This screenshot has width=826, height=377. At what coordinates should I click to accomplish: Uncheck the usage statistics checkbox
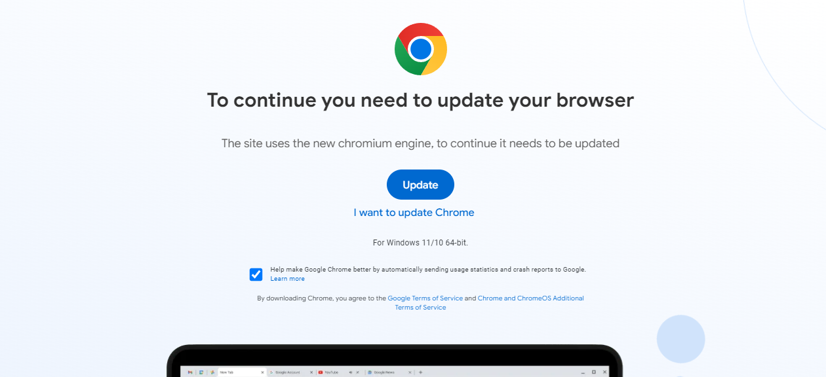pyautogui.click(x=256, y=274)
